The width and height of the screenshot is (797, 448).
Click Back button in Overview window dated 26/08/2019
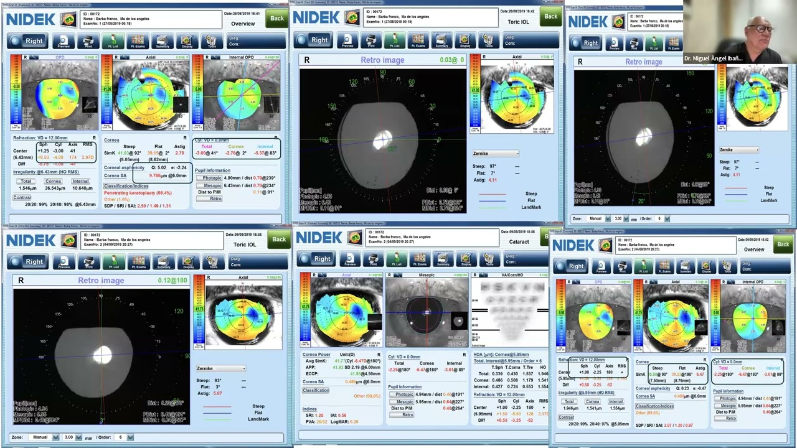tap(276, 18)
